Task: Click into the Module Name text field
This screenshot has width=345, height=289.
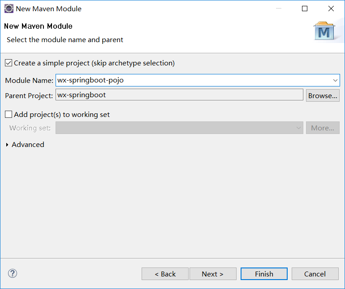Action: click(193, 80)
